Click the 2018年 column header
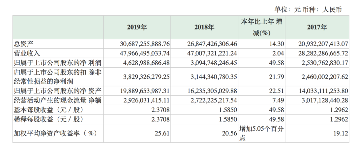356x147 pixels. click(x=204, y=28)
